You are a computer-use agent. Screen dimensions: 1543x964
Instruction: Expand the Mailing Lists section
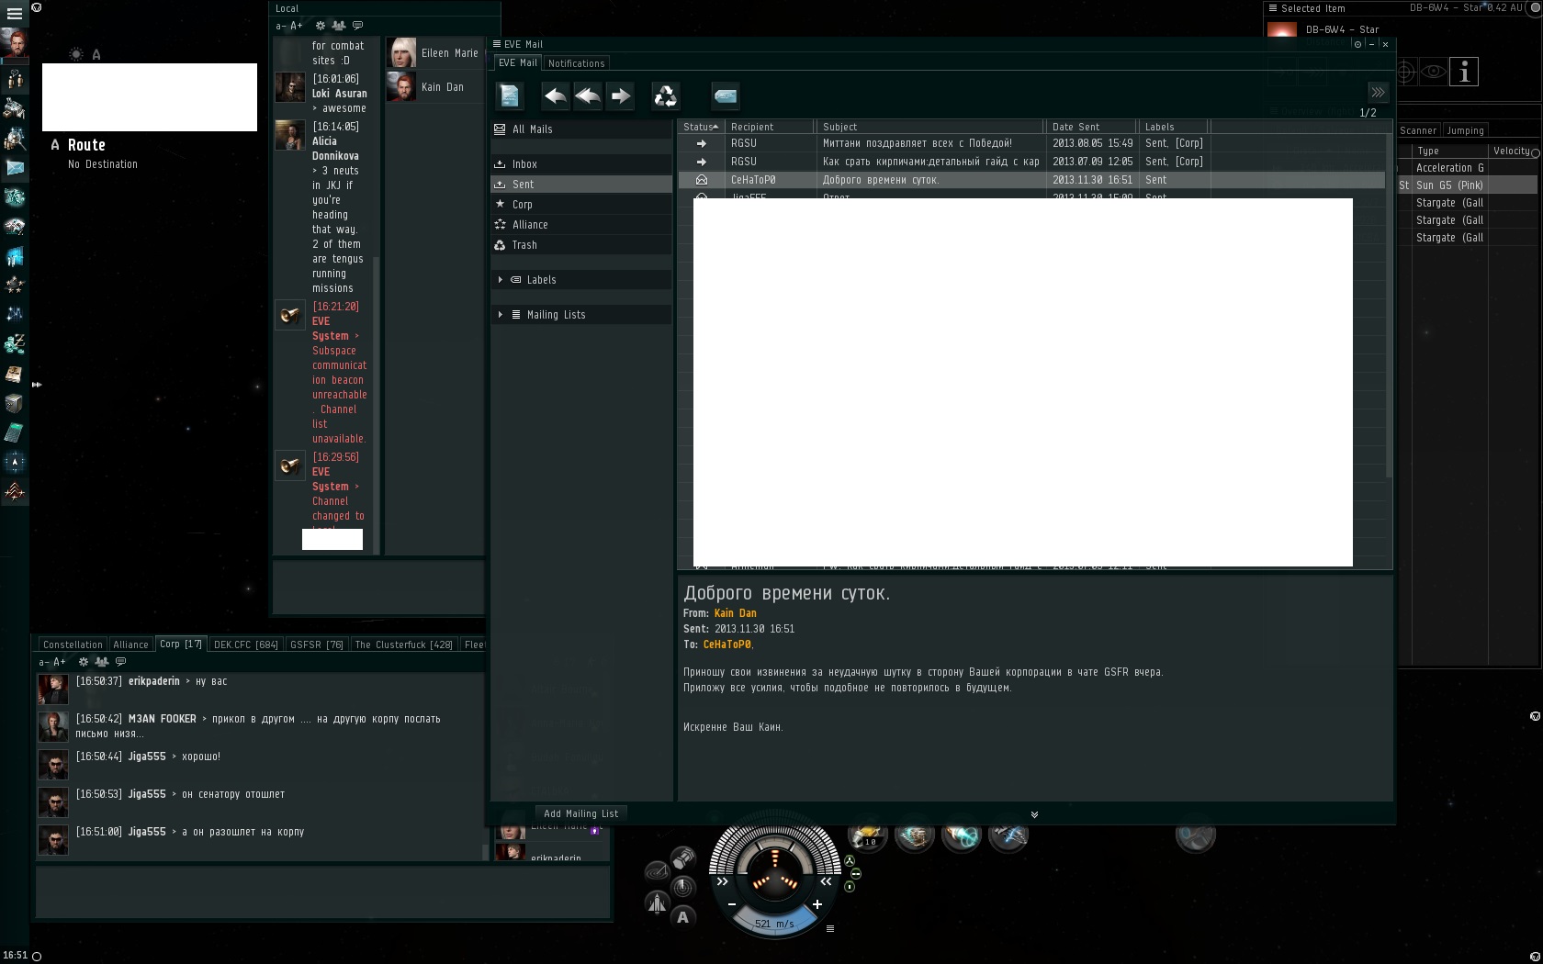click(501, 315)
